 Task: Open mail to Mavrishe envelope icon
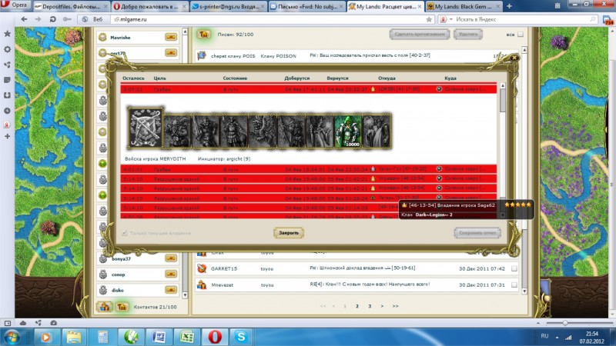[x=171, y=37]
